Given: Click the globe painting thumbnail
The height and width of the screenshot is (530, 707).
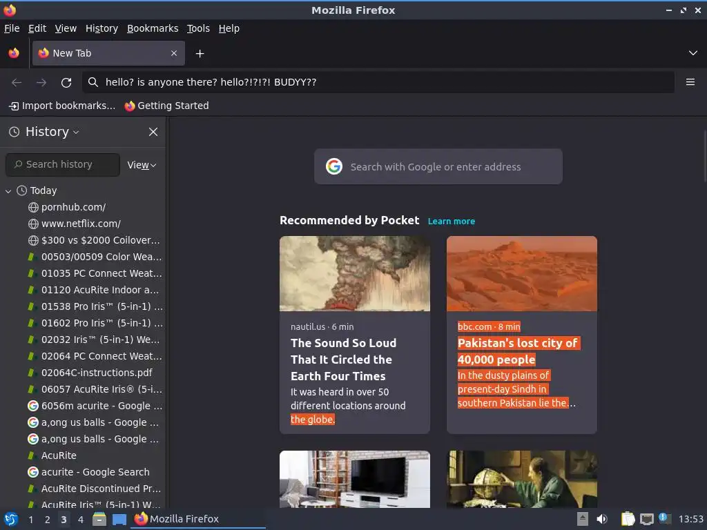Looking at the screenshot, I should pyautogui.click(x=522, y=479).
